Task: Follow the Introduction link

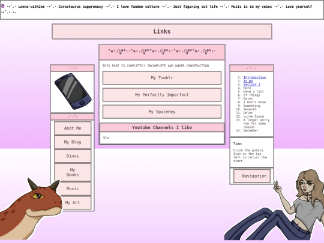Action: [254, 77]
